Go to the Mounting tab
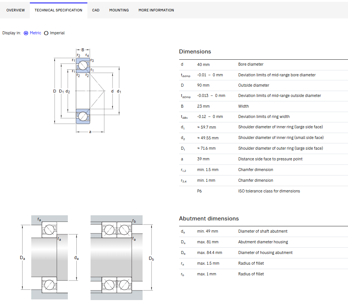The image size is (348, 303). 119,10
